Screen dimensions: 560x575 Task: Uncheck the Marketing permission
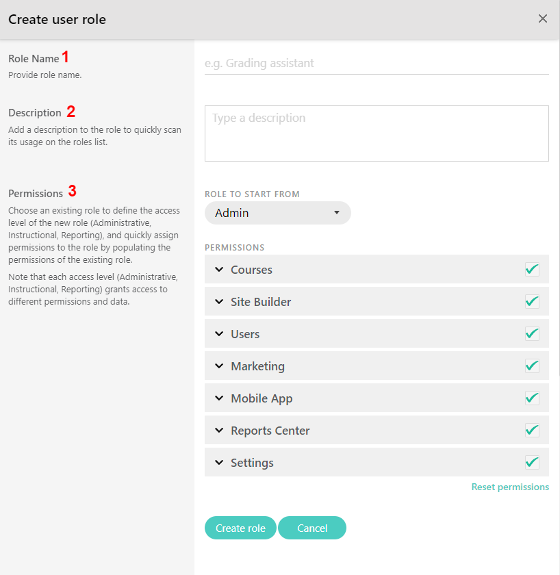(x=532, y=366)
